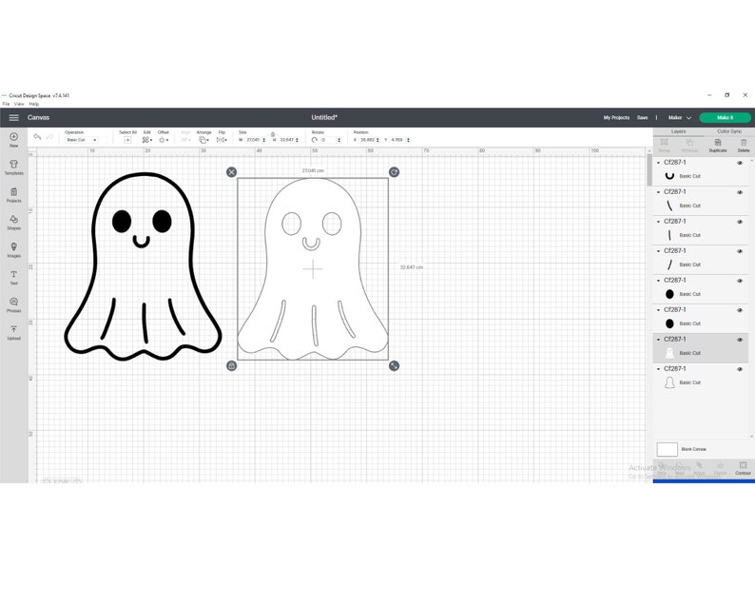Click the X delete handle on selected ghost
The width and height of the screenshot is (755, 607).
pos(232,172)
